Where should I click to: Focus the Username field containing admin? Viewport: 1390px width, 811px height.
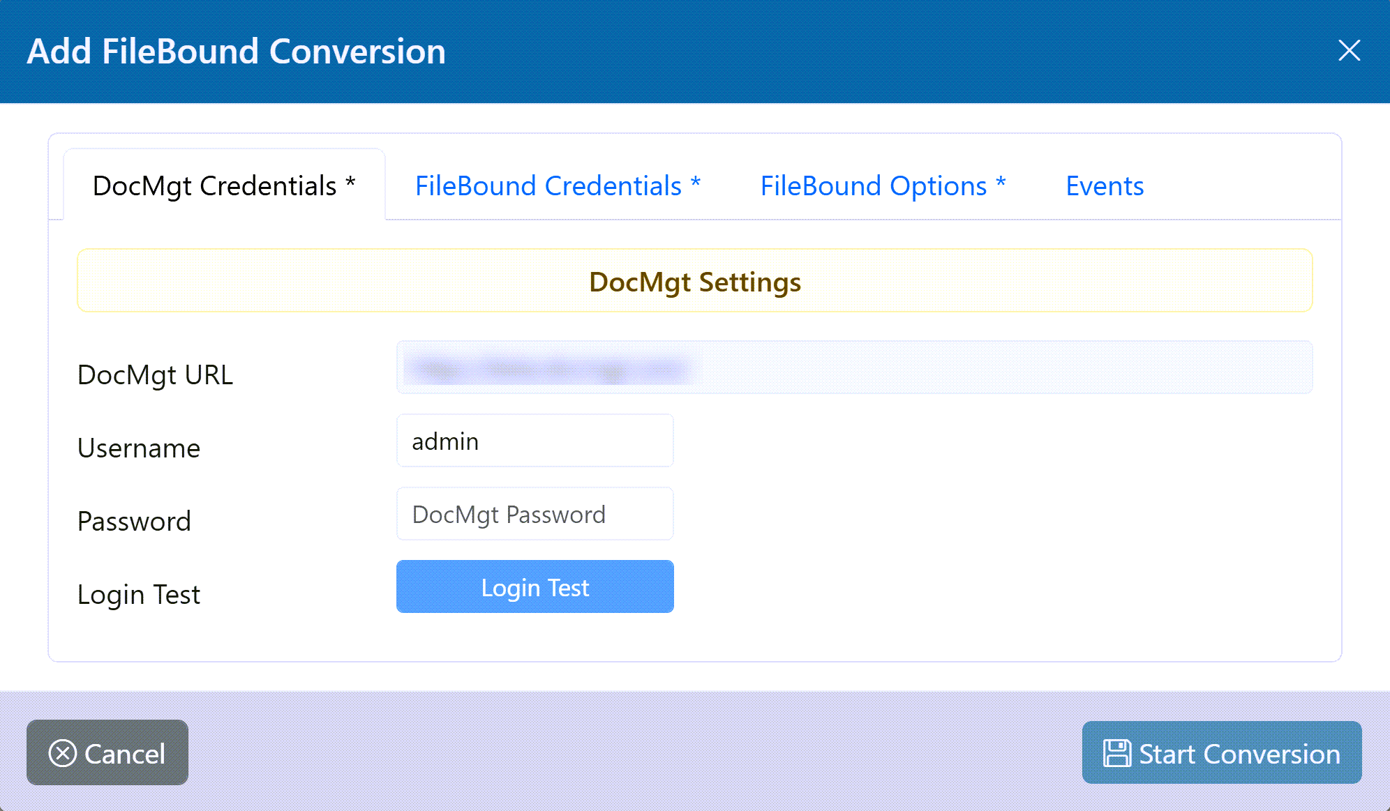[535, 441]
